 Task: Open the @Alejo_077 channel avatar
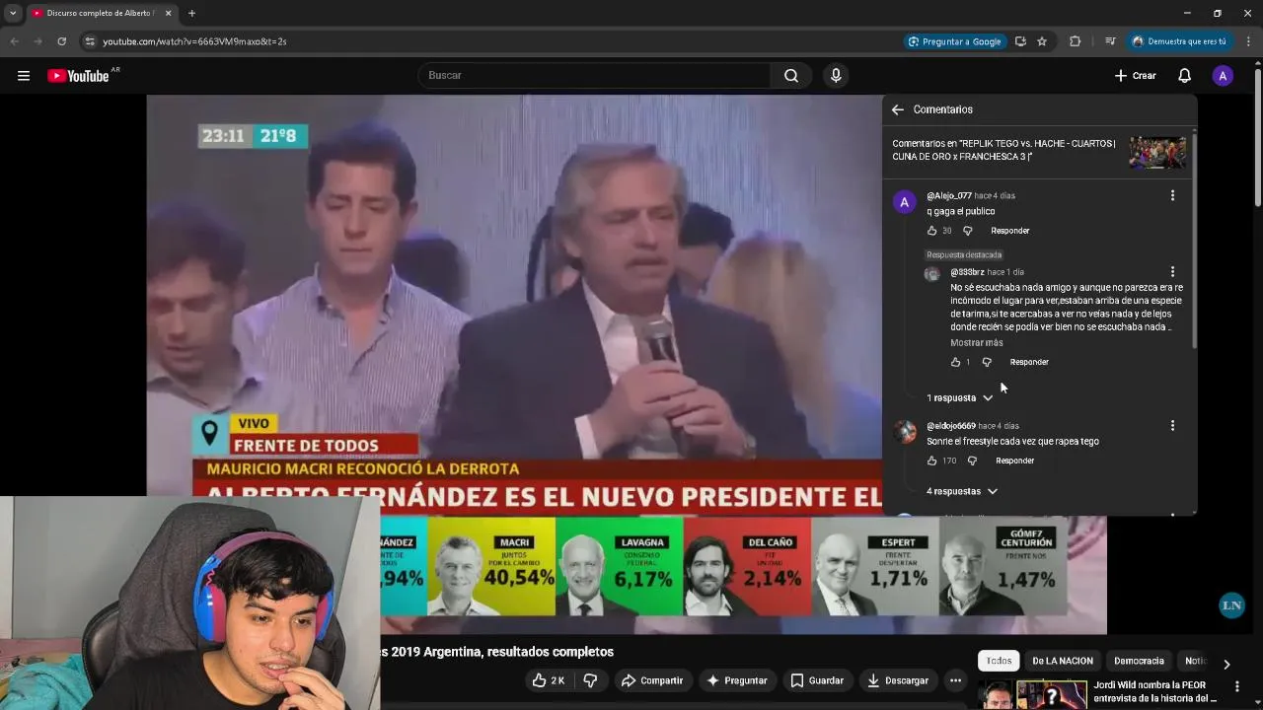[x=904, y=203]
